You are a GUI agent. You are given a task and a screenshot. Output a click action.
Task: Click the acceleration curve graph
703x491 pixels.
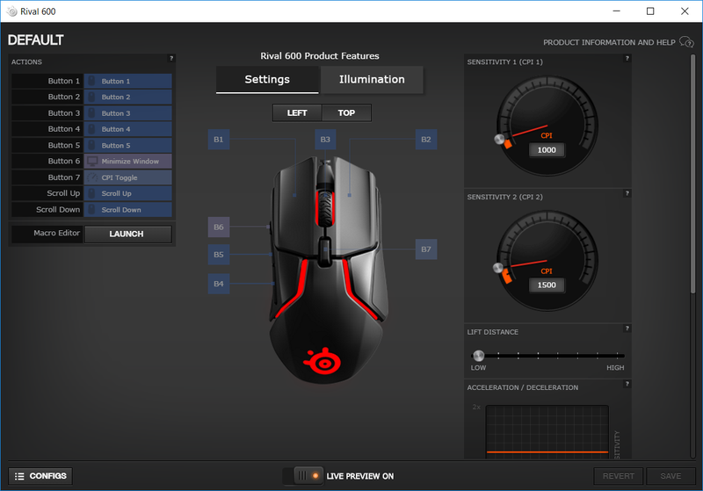tap(547, 432)
